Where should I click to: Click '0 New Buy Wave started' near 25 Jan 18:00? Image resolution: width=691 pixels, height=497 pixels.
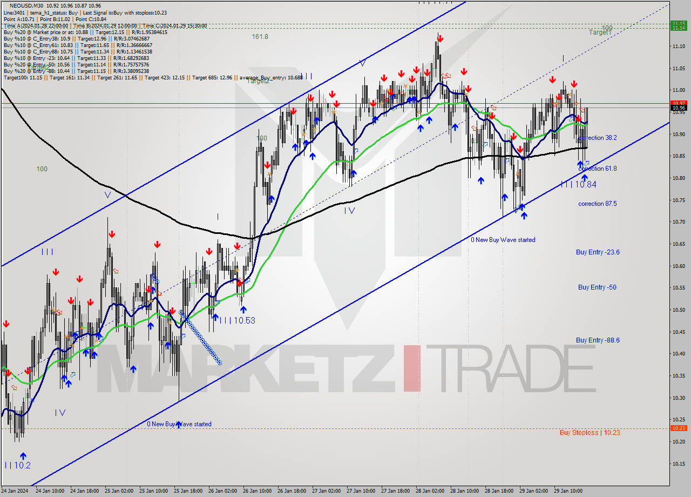pos(179,424)
